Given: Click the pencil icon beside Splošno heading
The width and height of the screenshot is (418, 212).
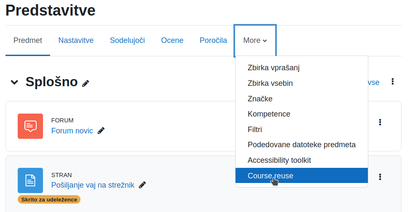Looking at the screenshot, I should pos(86,84).
